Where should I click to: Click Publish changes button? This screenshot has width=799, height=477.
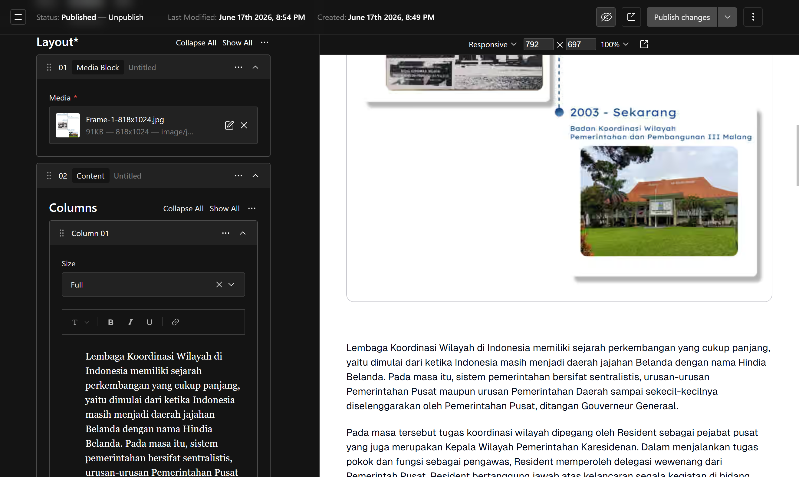(x=682, y=17)
